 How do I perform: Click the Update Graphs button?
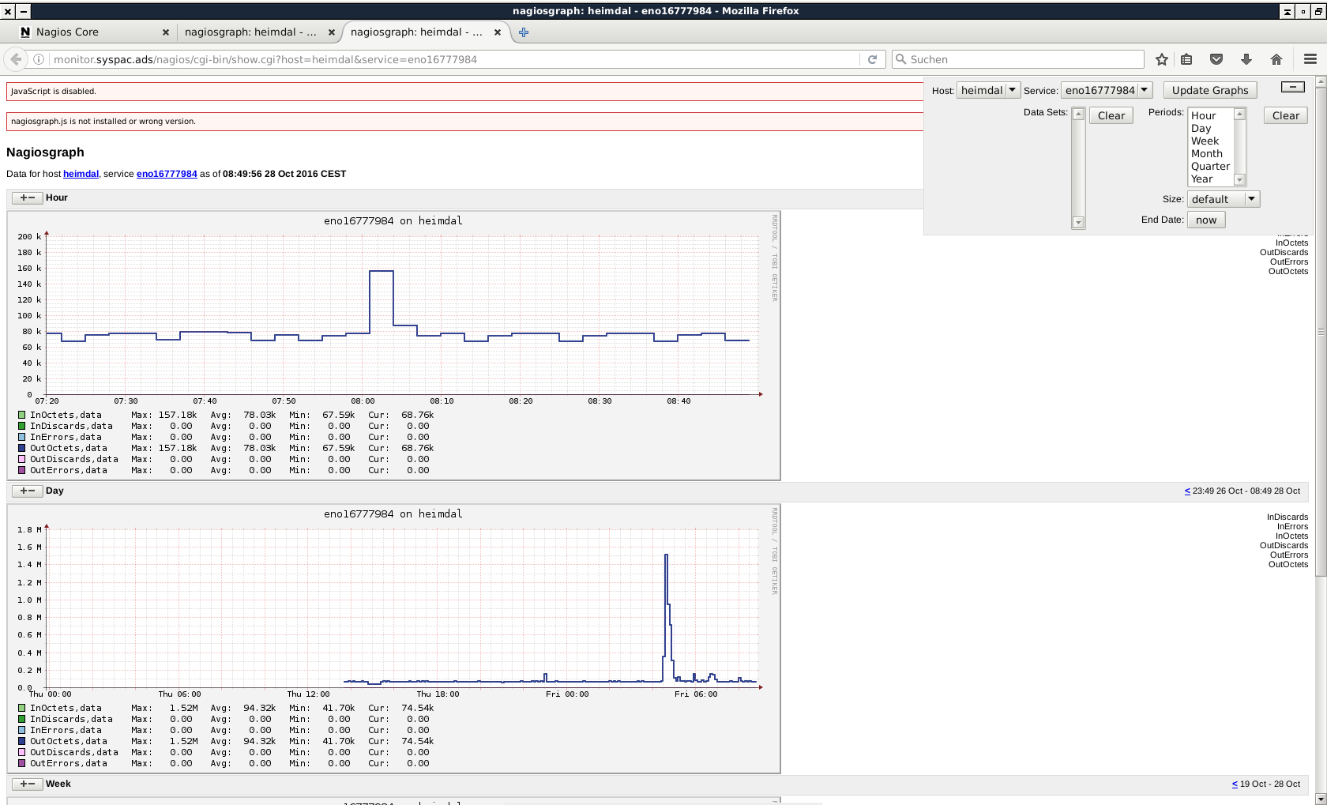[x=1209, y=90]
